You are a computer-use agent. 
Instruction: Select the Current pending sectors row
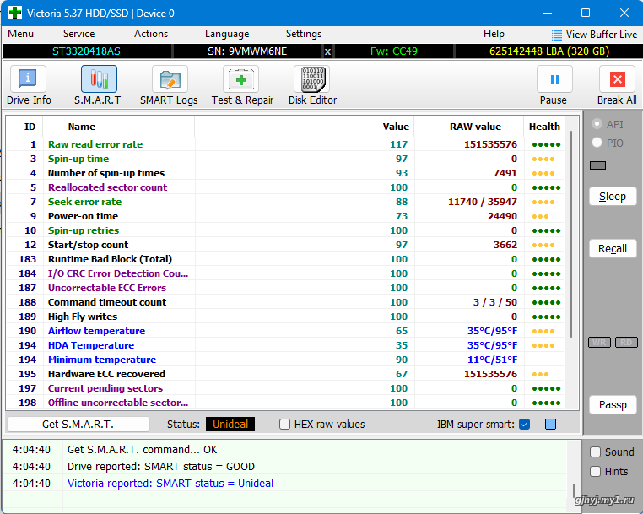pyautogui.click(x=285, y=388)
